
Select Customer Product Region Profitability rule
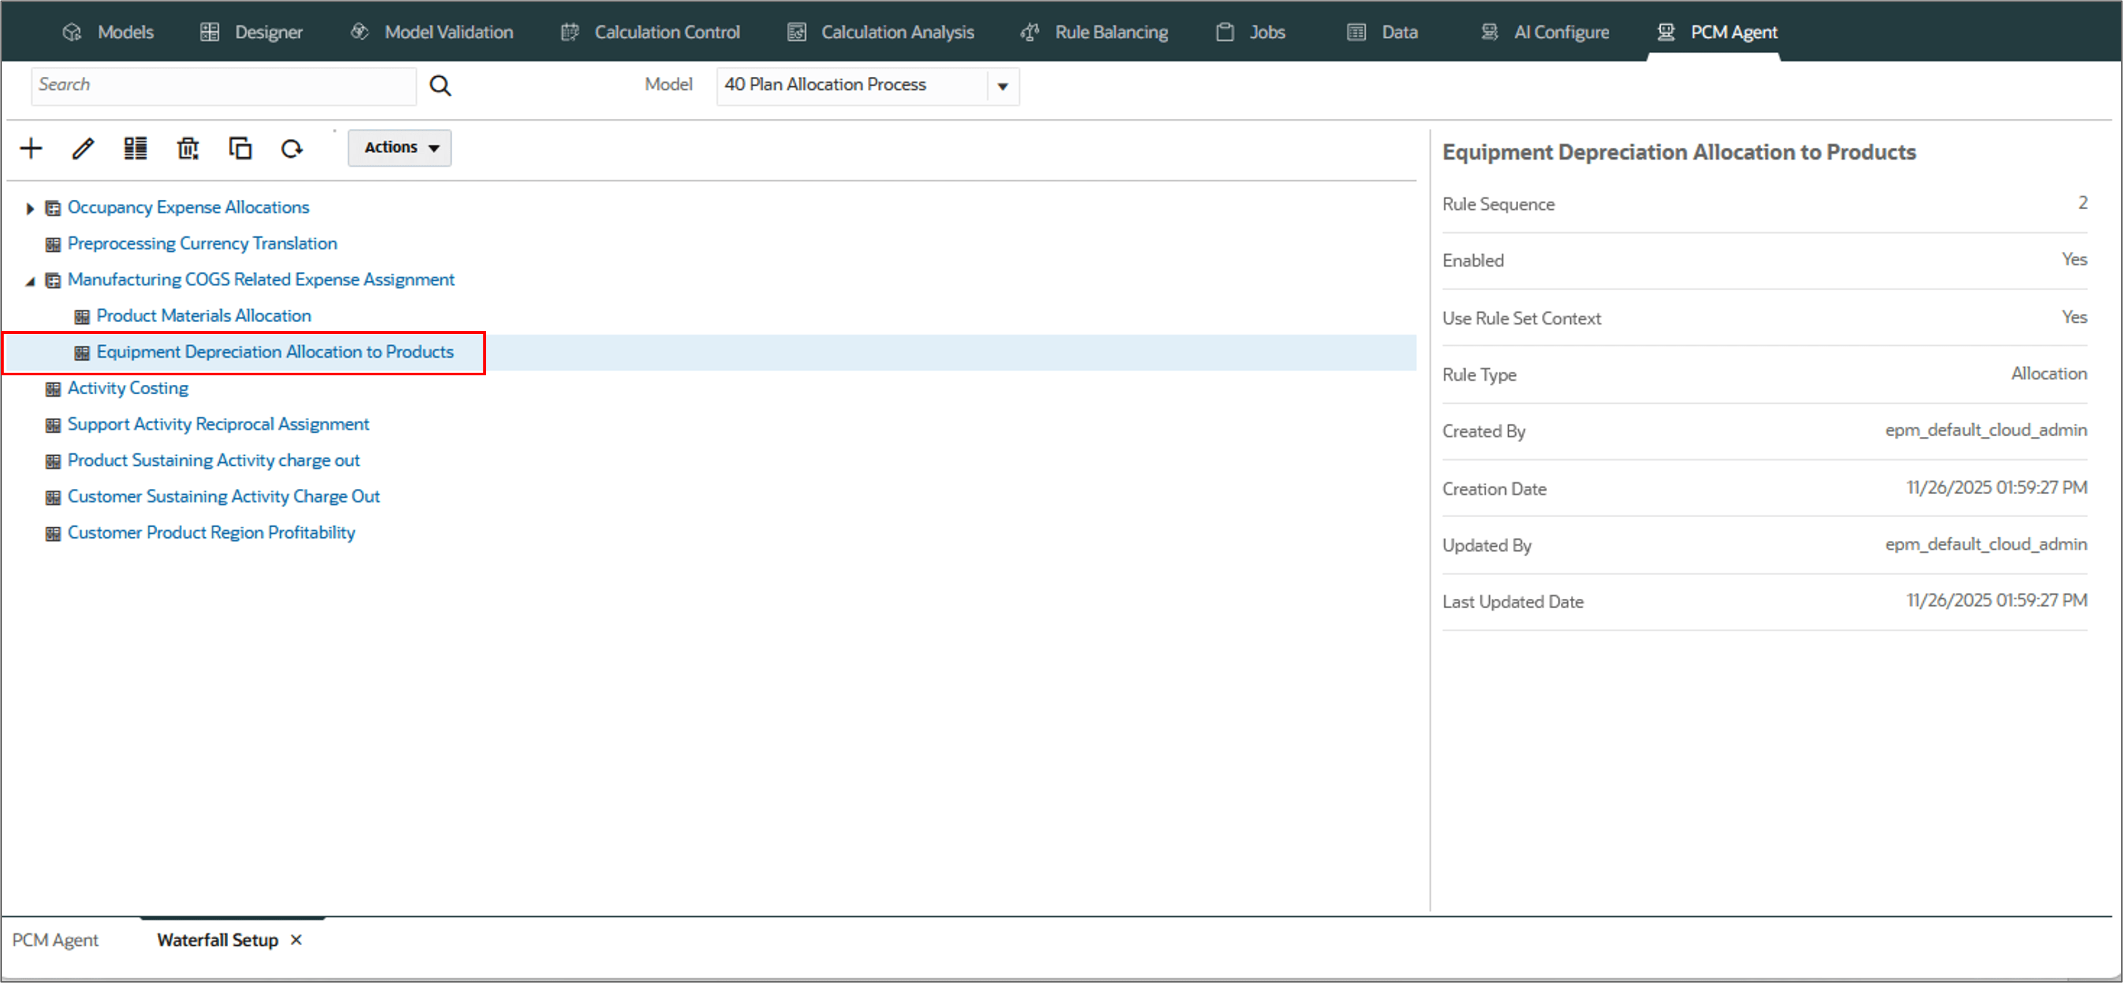[x=211, y=533]
